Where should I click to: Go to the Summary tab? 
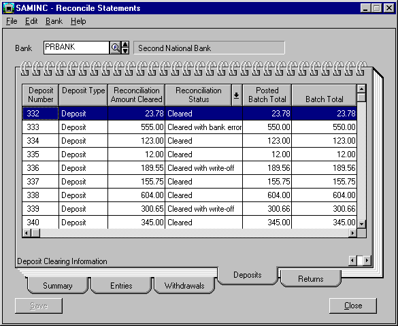(58, 286)
